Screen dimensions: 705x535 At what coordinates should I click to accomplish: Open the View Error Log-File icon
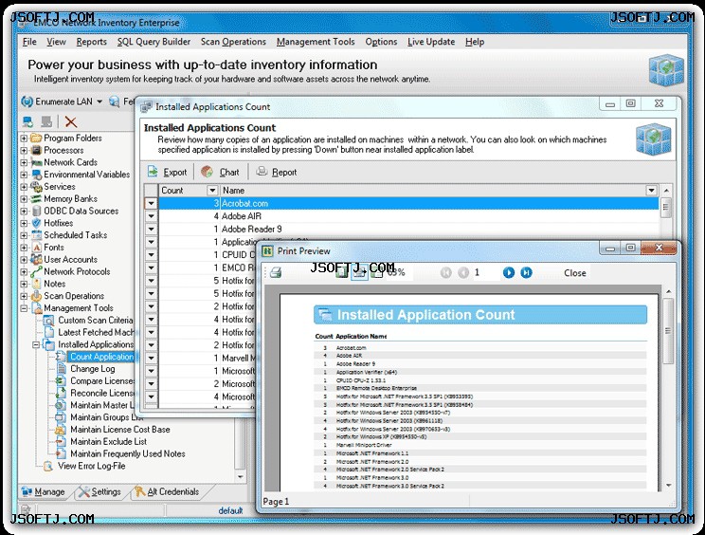[48, 466]
